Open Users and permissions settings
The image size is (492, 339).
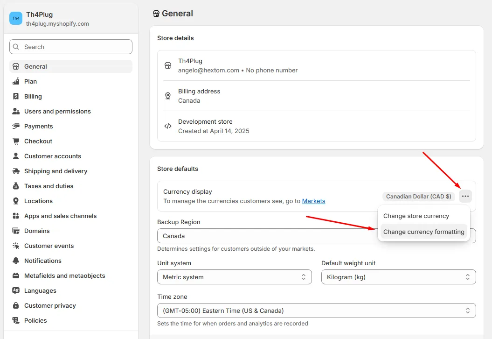coord(71,111)
